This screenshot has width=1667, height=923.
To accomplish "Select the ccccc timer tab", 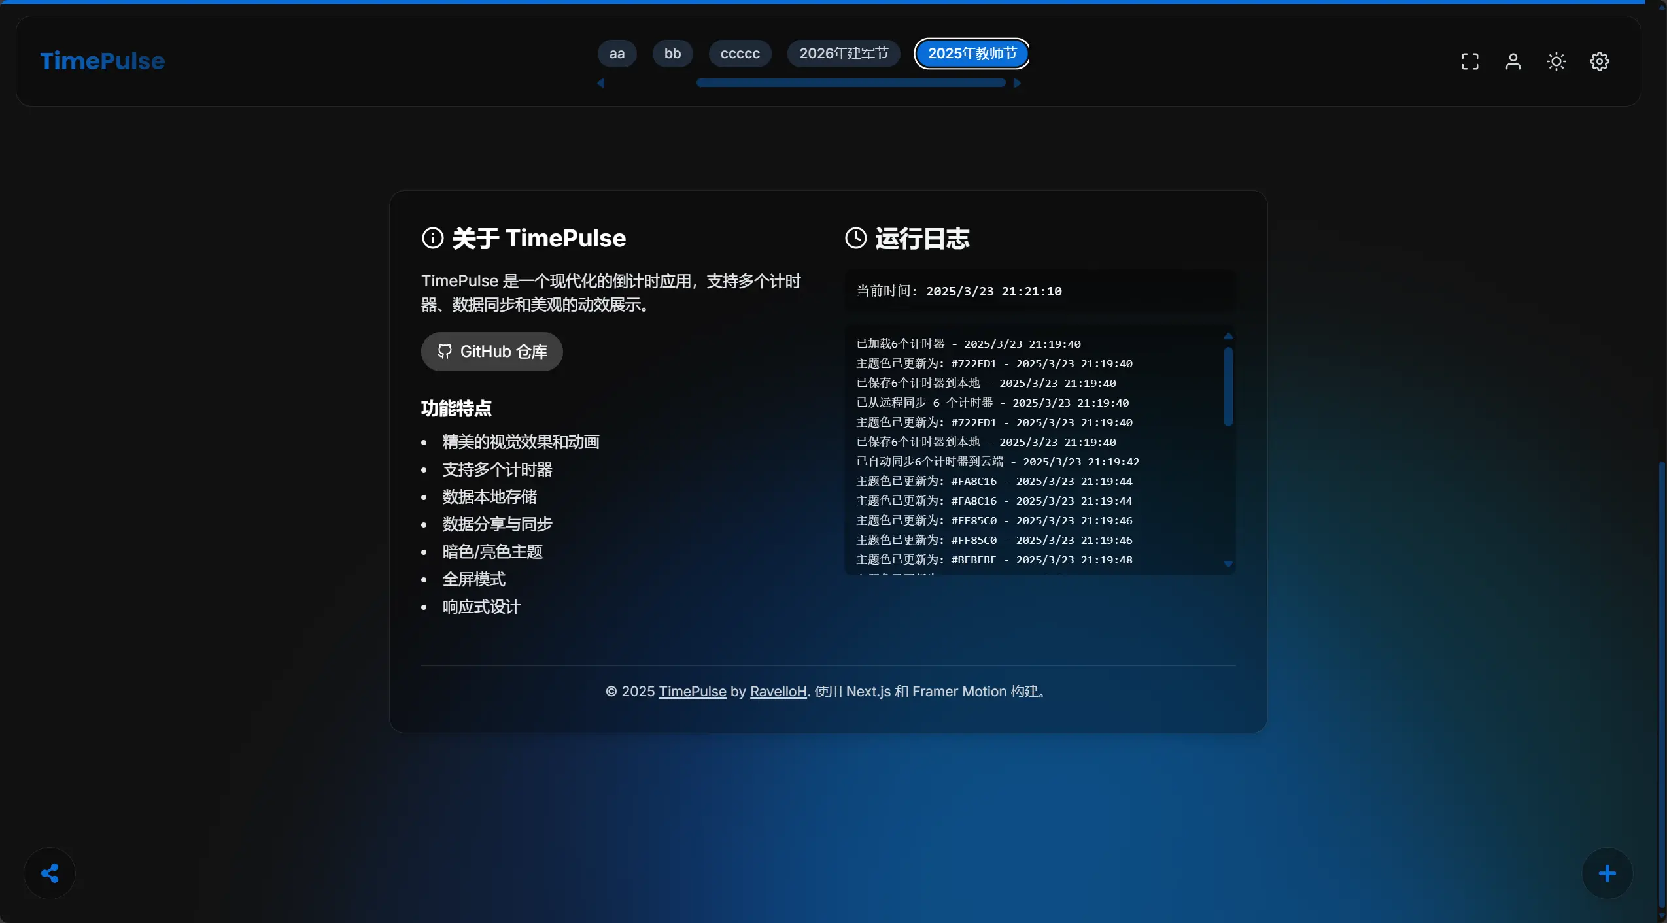I will coord(740,54).
